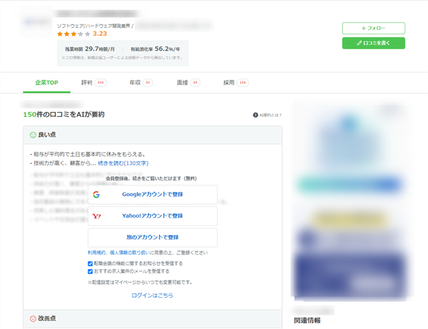Click the orange star rating icons

[73, 34]
